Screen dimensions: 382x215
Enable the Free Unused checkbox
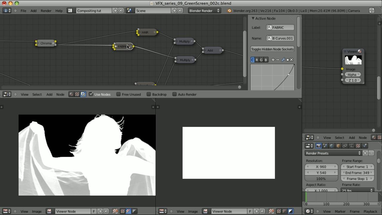point(118,94)
